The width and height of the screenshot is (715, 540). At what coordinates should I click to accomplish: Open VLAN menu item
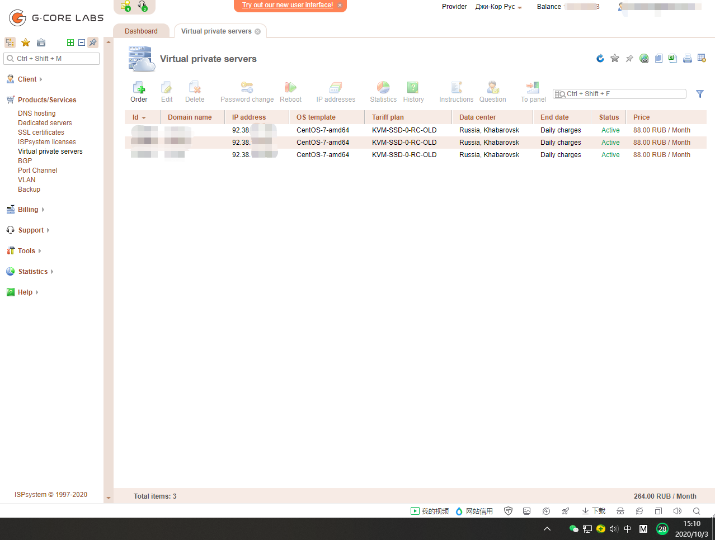(27, 180)
